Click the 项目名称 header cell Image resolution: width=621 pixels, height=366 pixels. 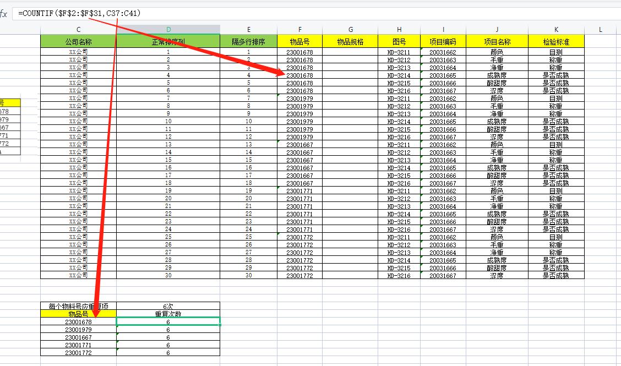pyautogui.click(x=497, y=41)
